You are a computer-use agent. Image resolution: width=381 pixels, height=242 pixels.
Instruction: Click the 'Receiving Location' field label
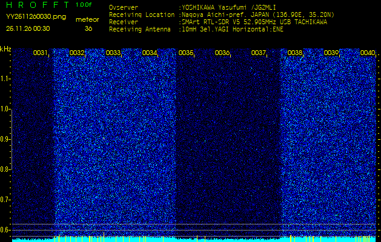coord(142,15)
